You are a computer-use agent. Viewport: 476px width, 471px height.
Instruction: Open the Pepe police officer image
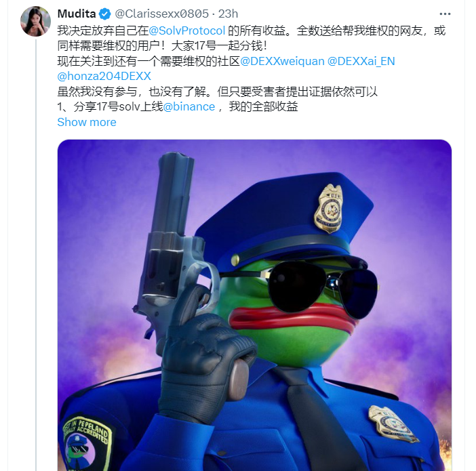point(254,305)
